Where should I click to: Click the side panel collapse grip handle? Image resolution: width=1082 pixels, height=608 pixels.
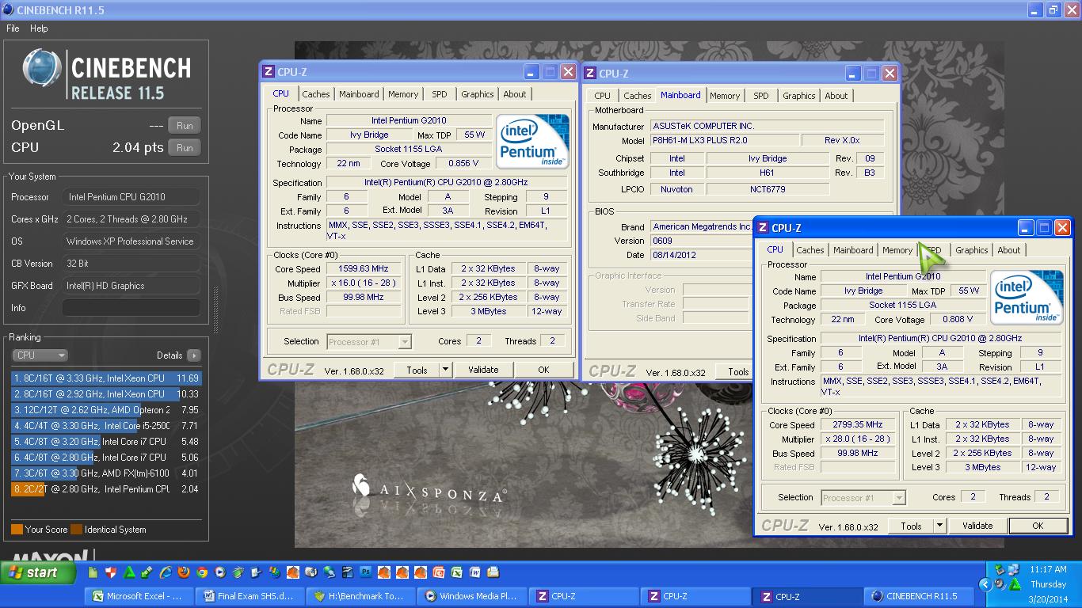point(215,310)
